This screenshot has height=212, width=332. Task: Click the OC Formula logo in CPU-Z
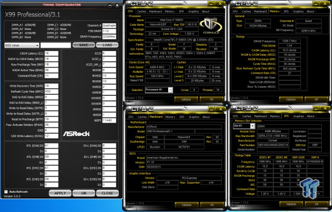click(x=211, y=26)
